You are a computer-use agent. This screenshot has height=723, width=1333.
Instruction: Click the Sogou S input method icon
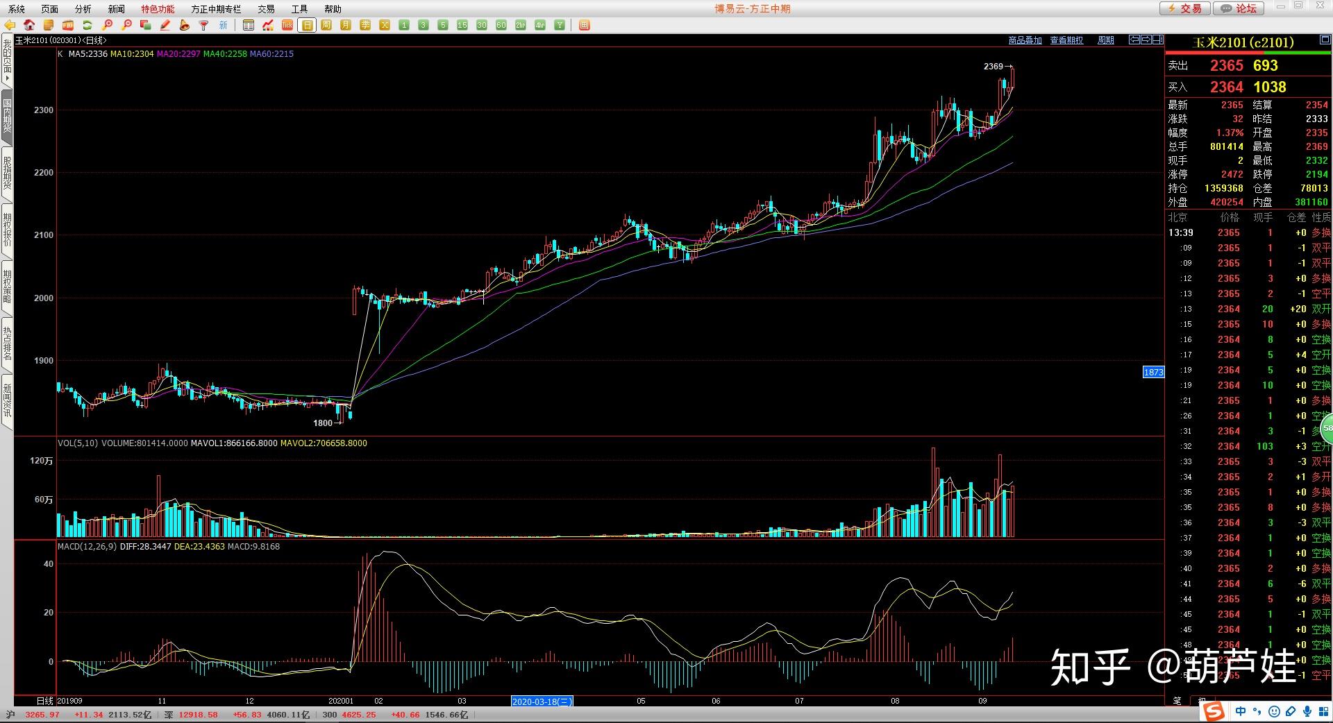point(1214,711)
